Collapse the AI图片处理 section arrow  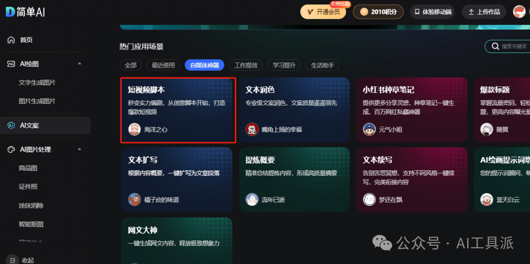point(79,149)
